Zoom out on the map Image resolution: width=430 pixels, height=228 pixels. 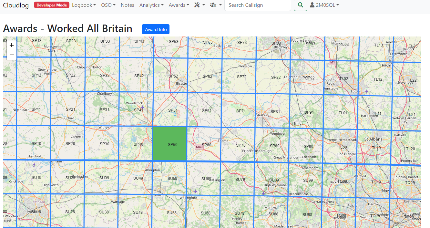pos(12,55)
